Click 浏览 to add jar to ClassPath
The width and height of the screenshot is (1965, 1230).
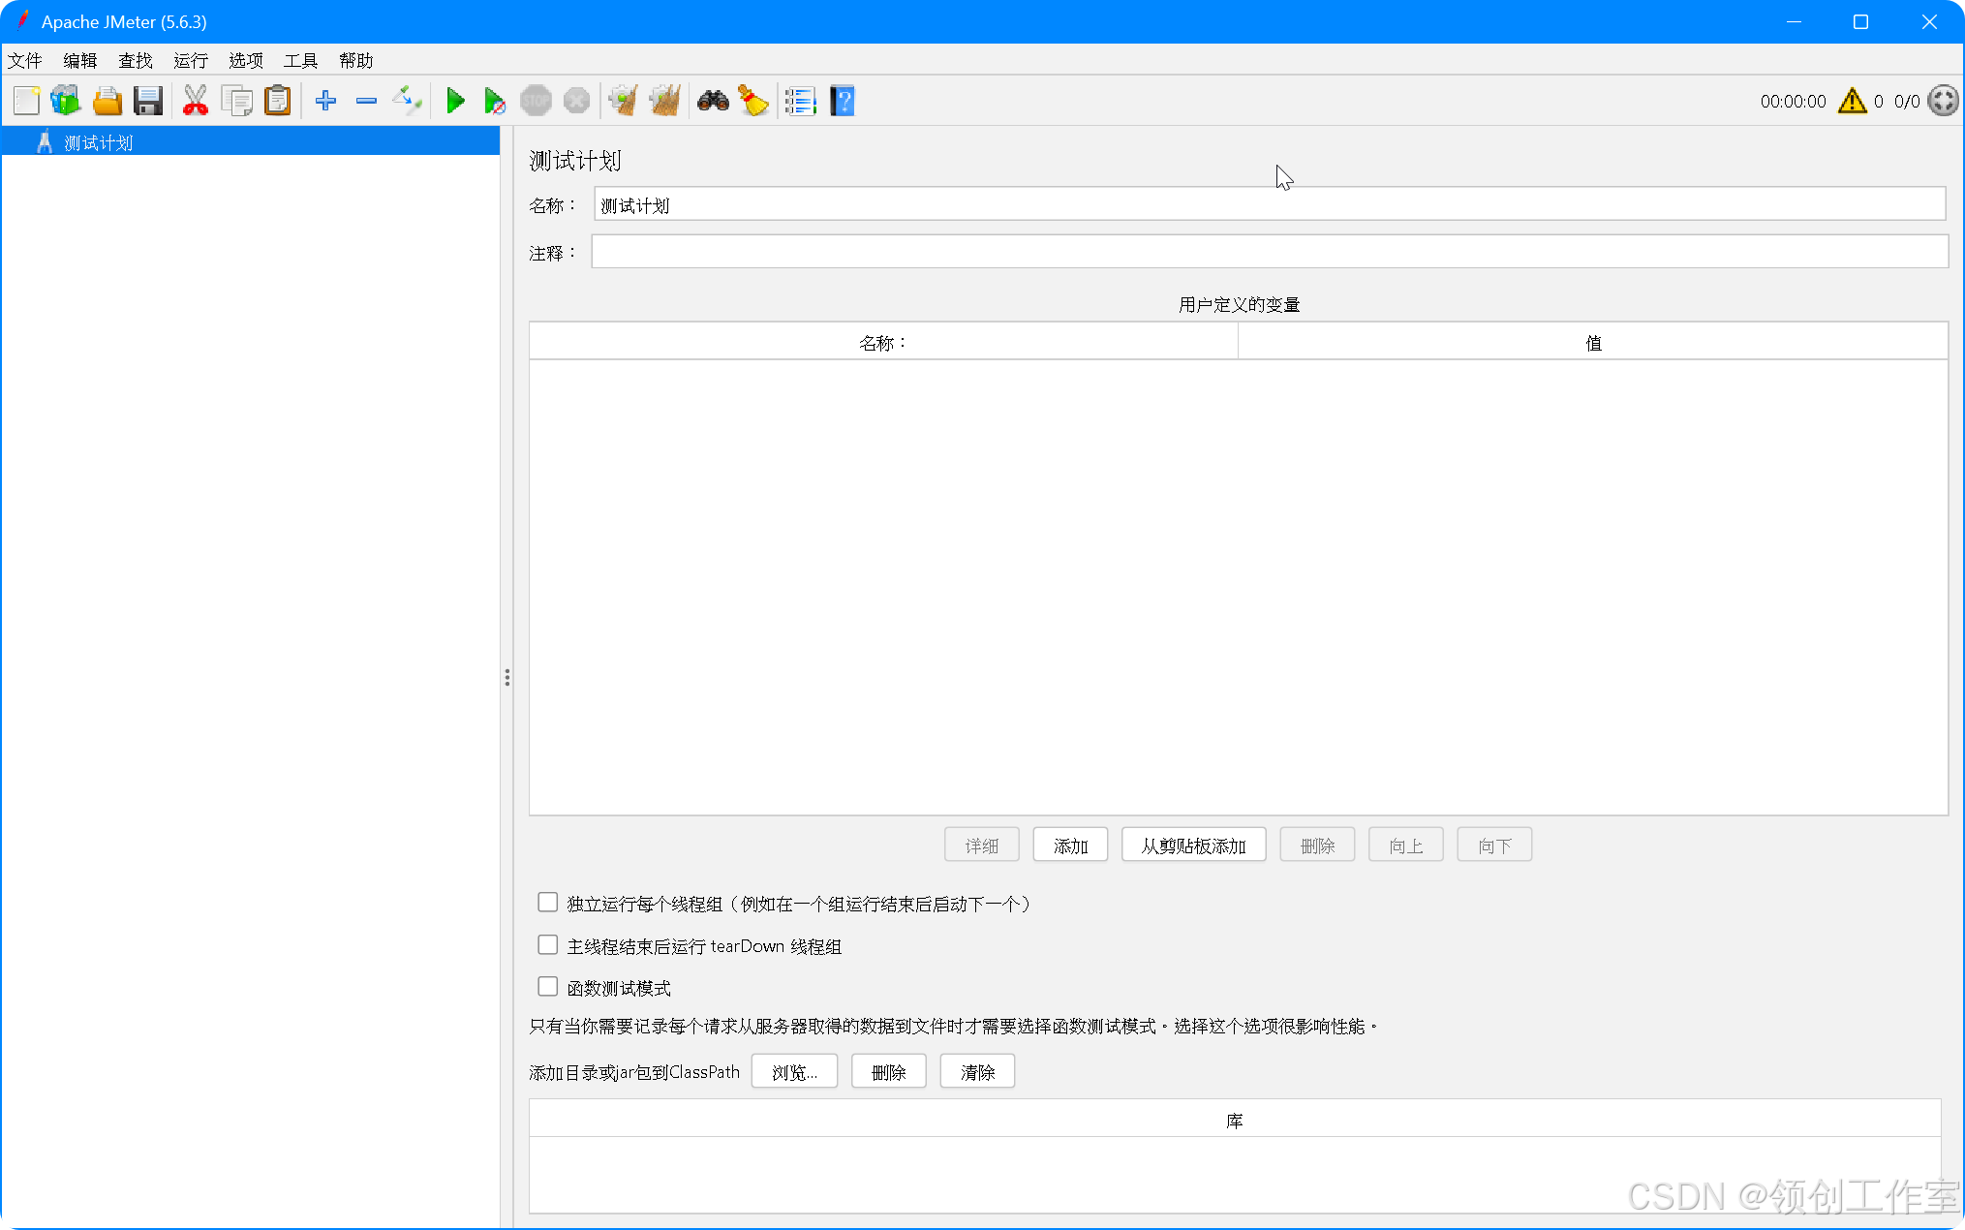(x=794, y=1071)
